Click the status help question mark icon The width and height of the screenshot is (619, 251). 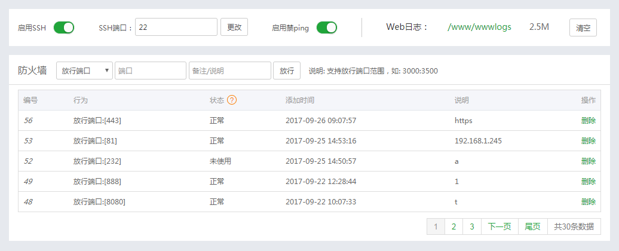(232, 100)
